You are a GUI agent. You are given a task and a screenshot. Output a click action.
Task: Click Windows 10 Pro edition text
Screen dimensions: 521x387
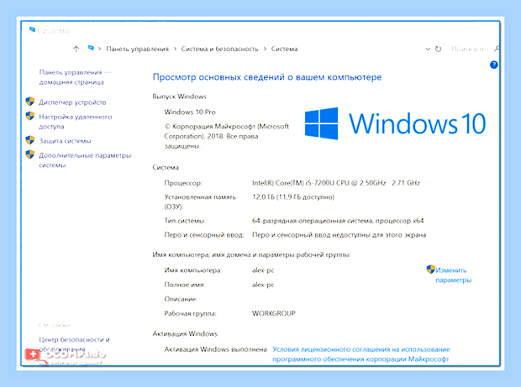coord(190,112)
